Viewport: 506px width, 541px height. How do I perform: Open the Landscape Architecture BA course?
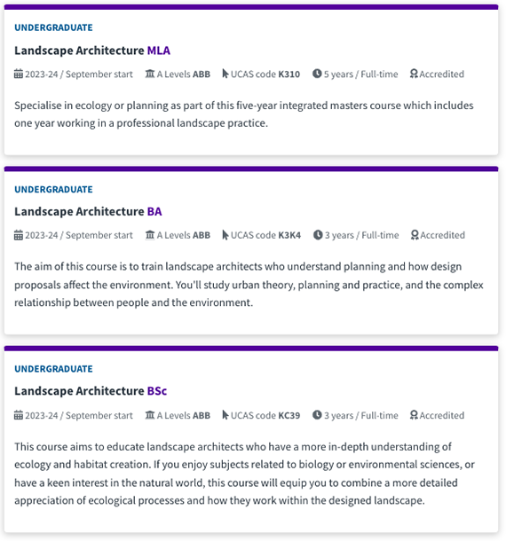point(88,211)
